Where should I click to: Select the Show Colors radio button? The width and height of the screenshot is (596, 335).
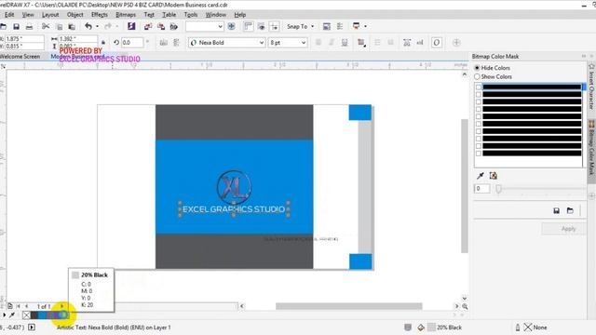[477, 76]
